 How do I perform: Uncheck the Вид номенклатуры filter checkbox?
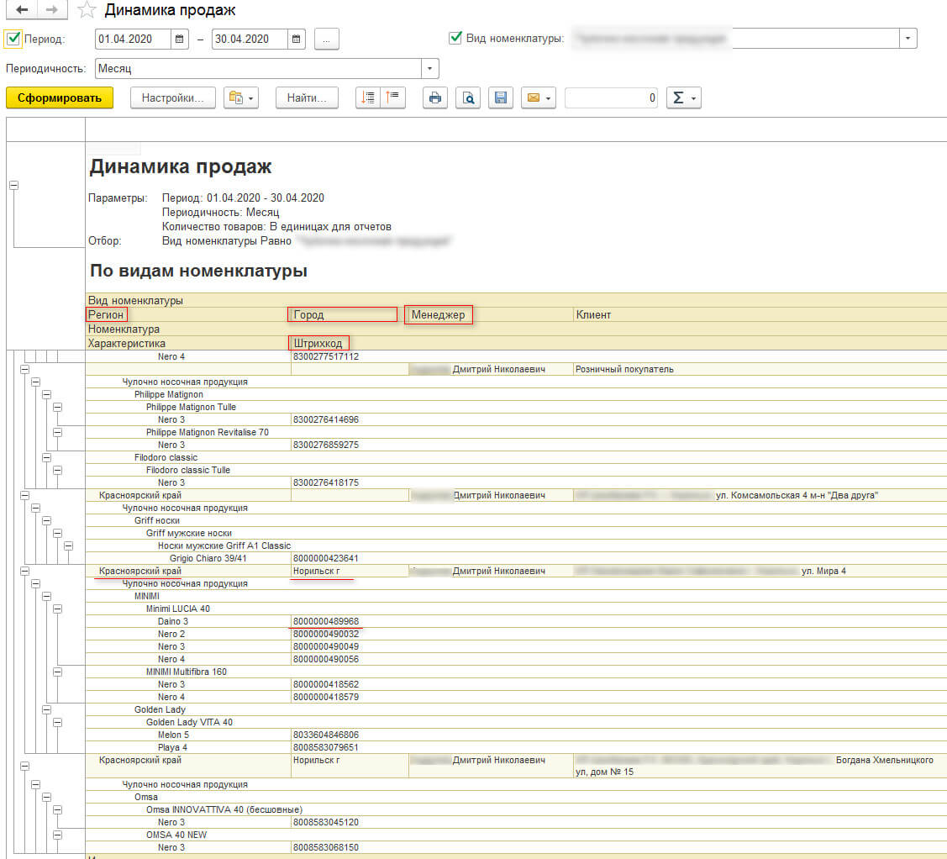pyautogui.click(x=455, y=38)
